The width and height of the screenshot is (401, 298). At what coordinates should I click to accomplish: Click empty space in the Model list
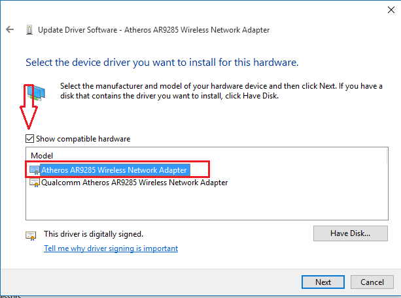[x=196, y=205]
